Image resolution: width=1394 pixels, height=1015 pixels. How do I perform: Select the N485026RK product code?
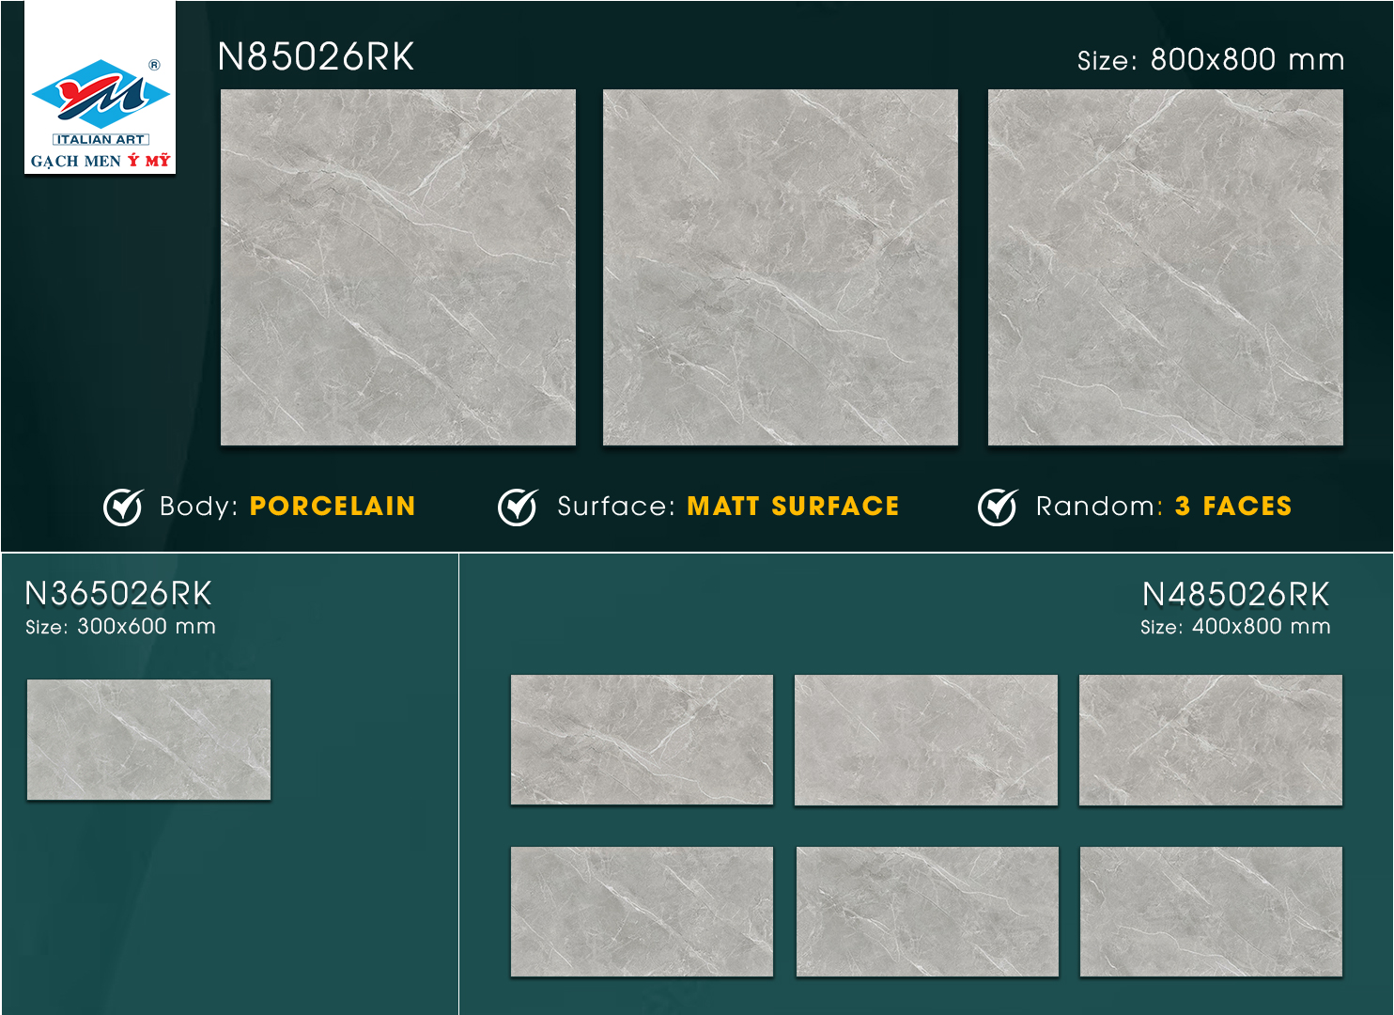click(1235, 595)
